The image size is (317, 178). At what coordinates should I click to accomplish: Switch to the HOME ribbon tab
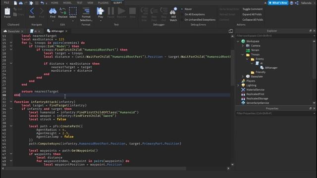point(54,3)
